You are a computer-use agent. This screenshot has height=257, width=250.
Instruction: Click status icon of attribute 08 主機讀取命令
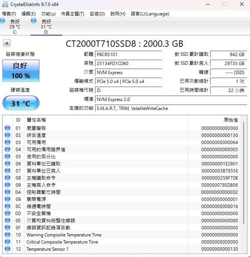7,178
